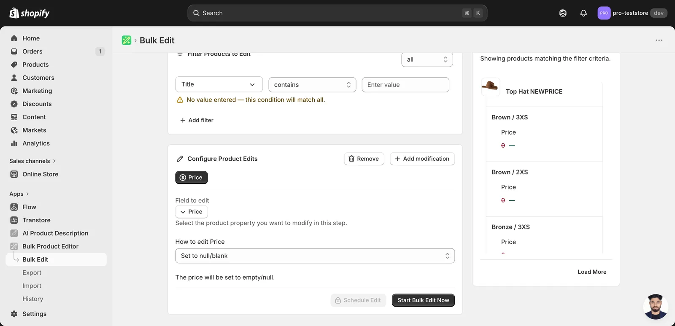Click the Transtore app icon
Screen dimensions: 675x326
[14, 220]
